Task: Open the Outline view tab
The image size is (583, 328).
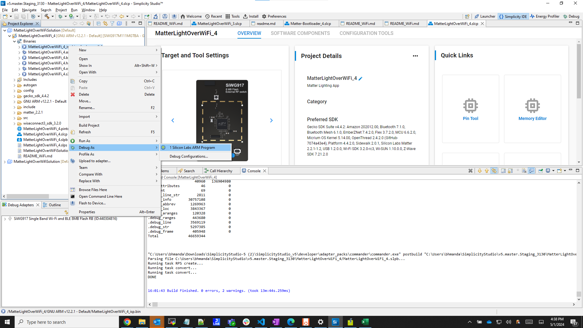Action: (55, 205)
